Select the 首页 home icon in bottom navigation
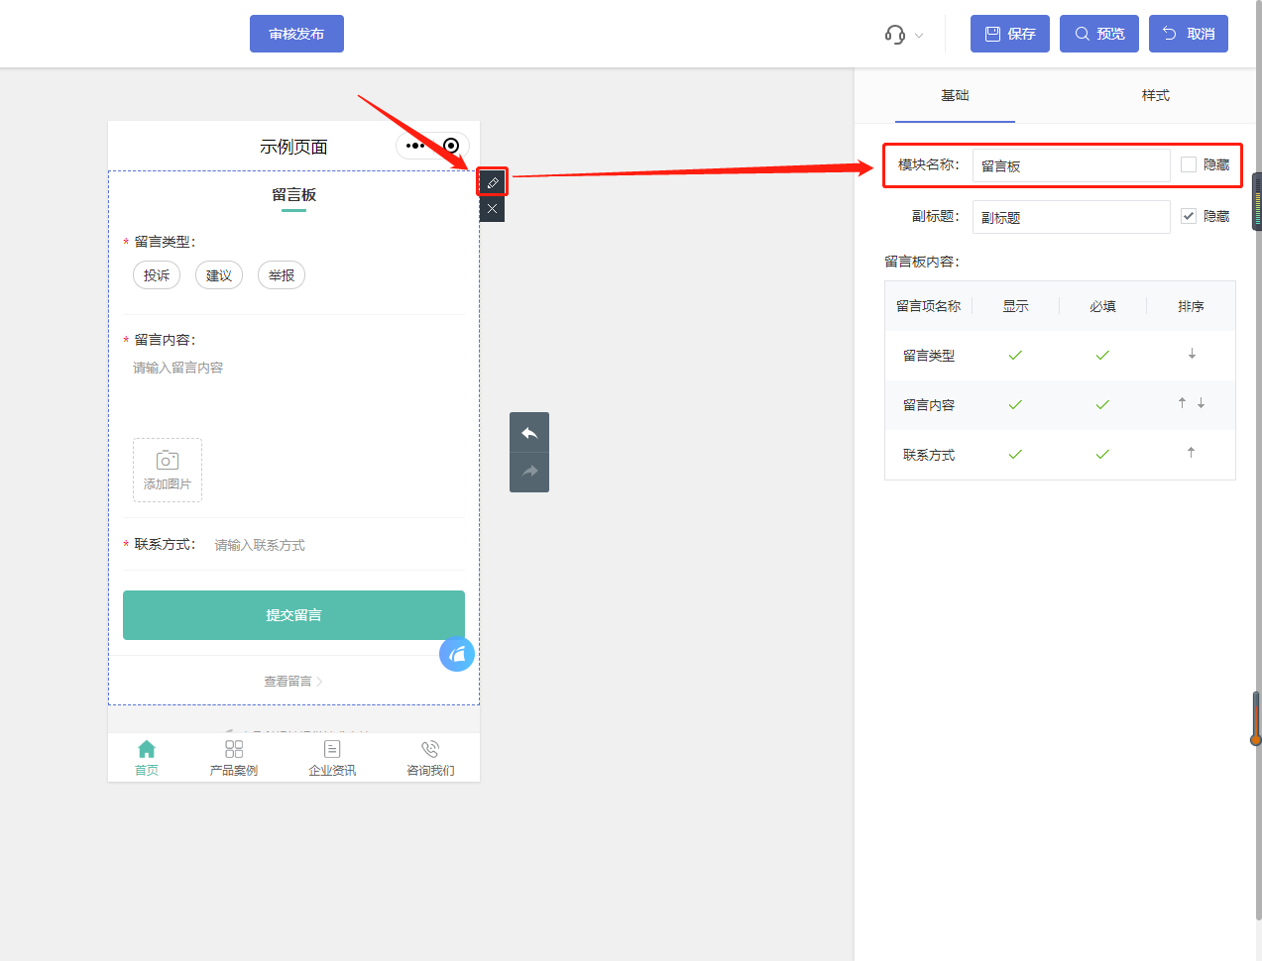Image resolution: width=1262 pixels, height=961 pixels. point(146,750)
